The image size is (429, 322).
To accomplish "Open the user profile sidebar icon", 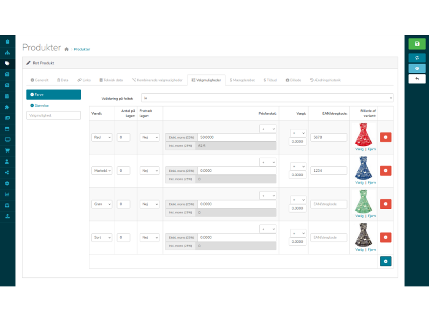I will pos(7,161).
